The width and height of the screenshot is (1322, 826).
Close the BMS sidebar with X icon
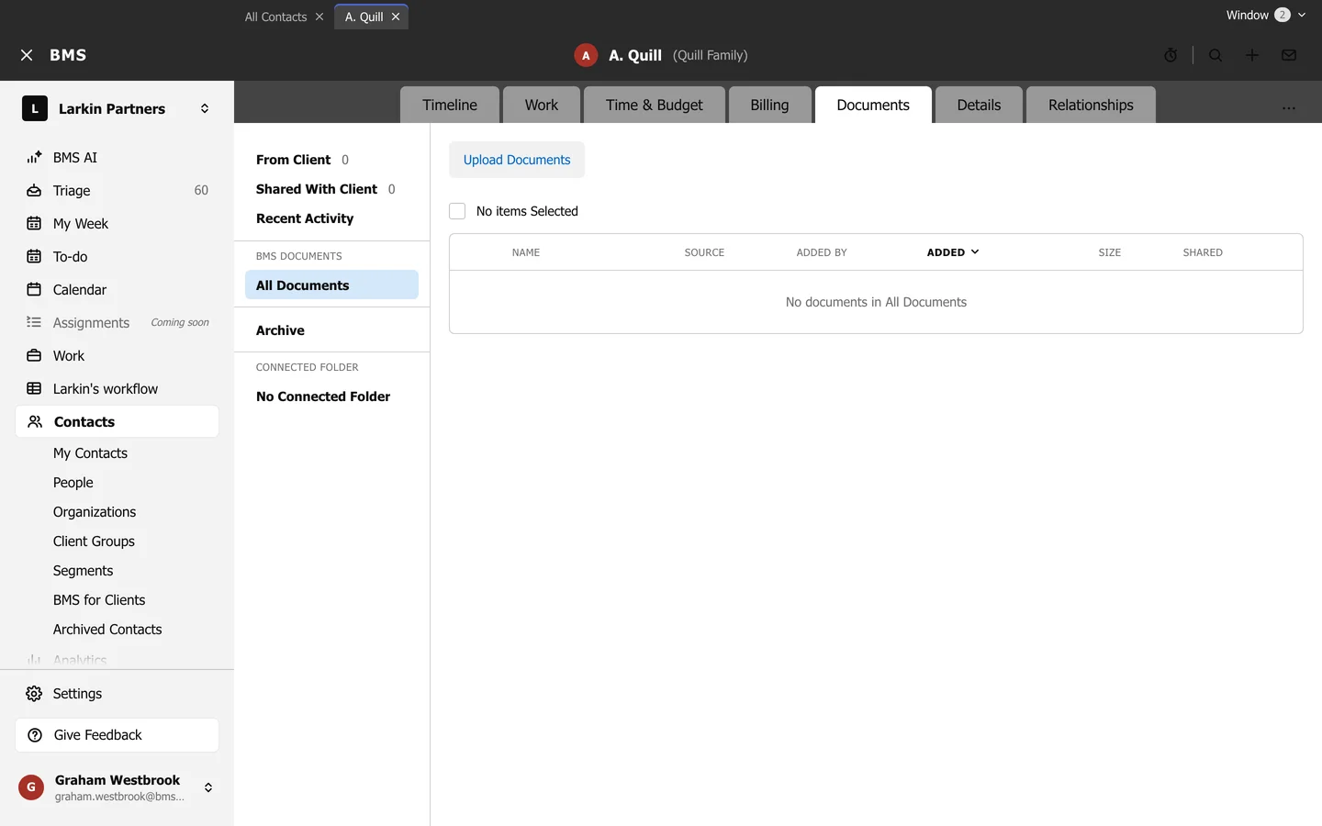pyautogui.click(x=27, y=55)
